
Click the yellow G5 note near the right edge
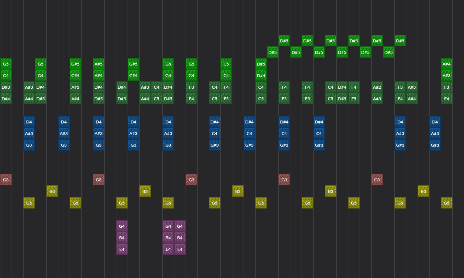click(446, 203)
